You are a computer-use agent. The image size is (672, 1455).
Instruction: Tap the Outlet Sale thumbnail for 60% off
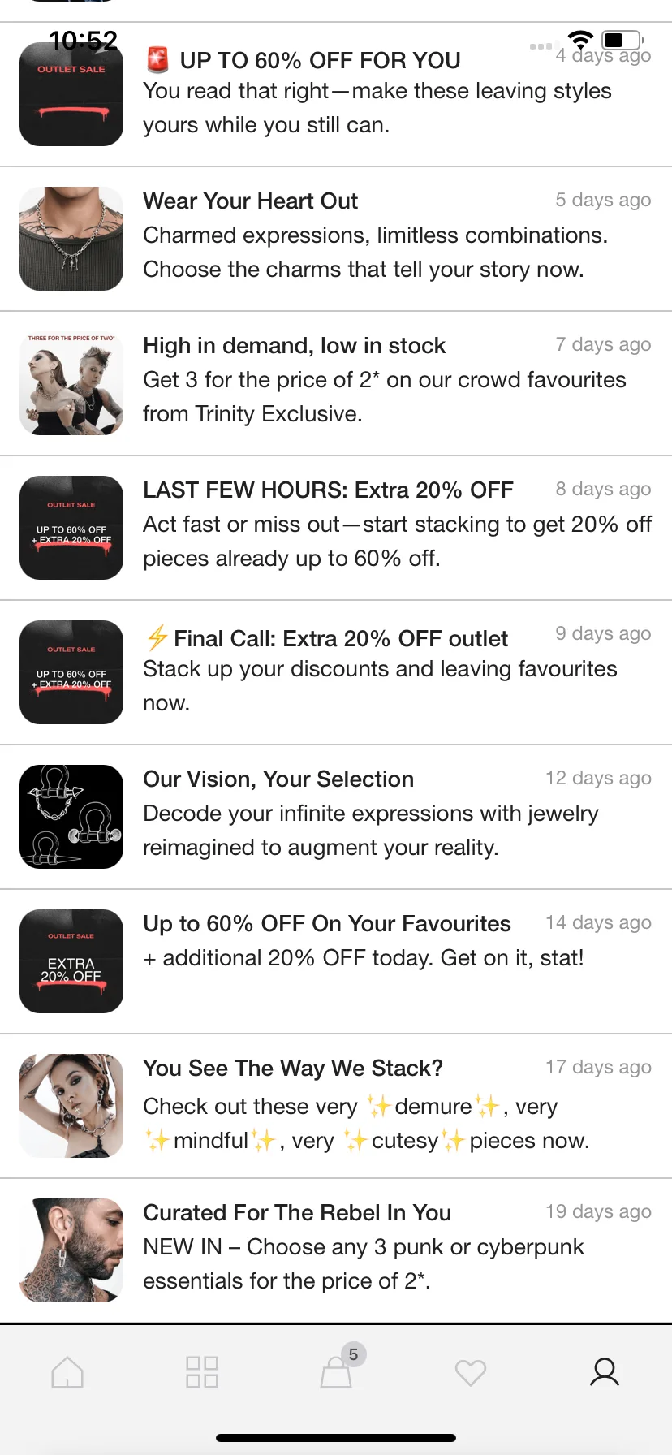(71, 94)
